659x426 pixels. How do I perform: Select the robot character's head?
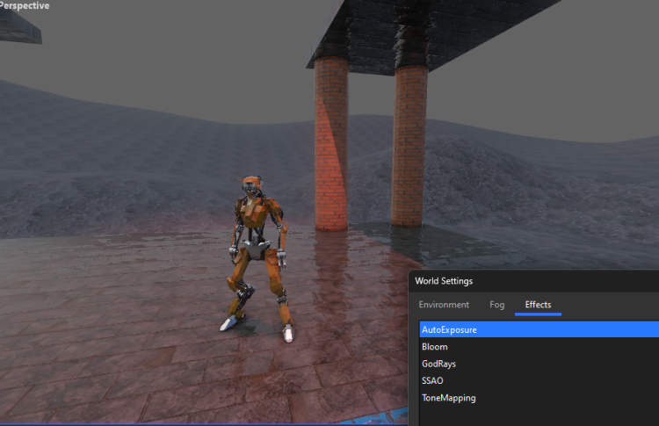coord(252,185)
